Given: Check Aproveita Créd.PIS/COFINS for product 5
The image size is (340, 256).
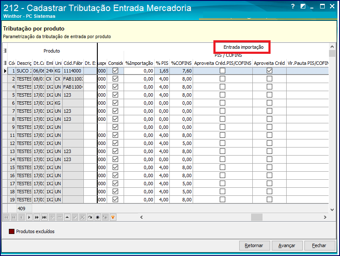Looking at the screenshot, I should tap(222, 95).
